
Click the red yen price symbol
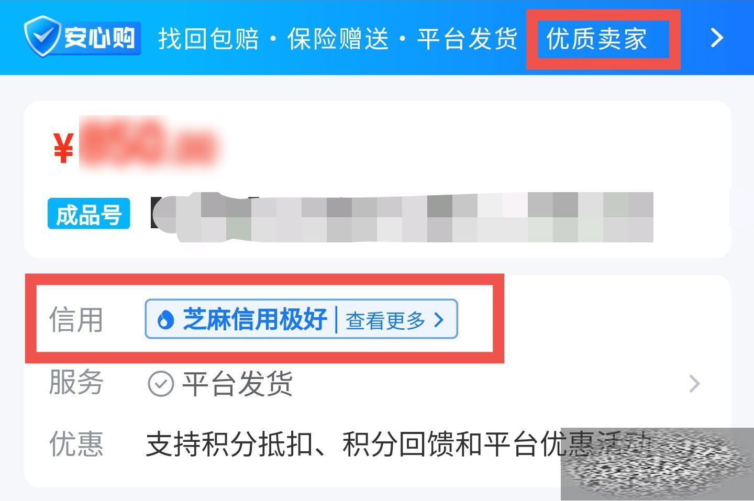pos(63,148)
